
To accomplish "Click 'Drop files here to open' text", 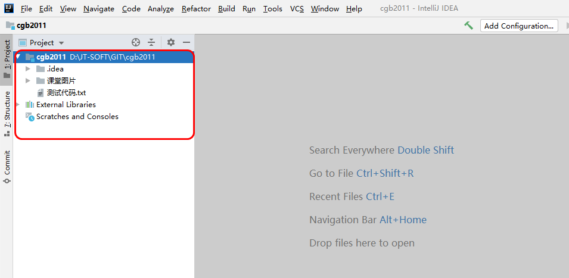I will point(362,243).
